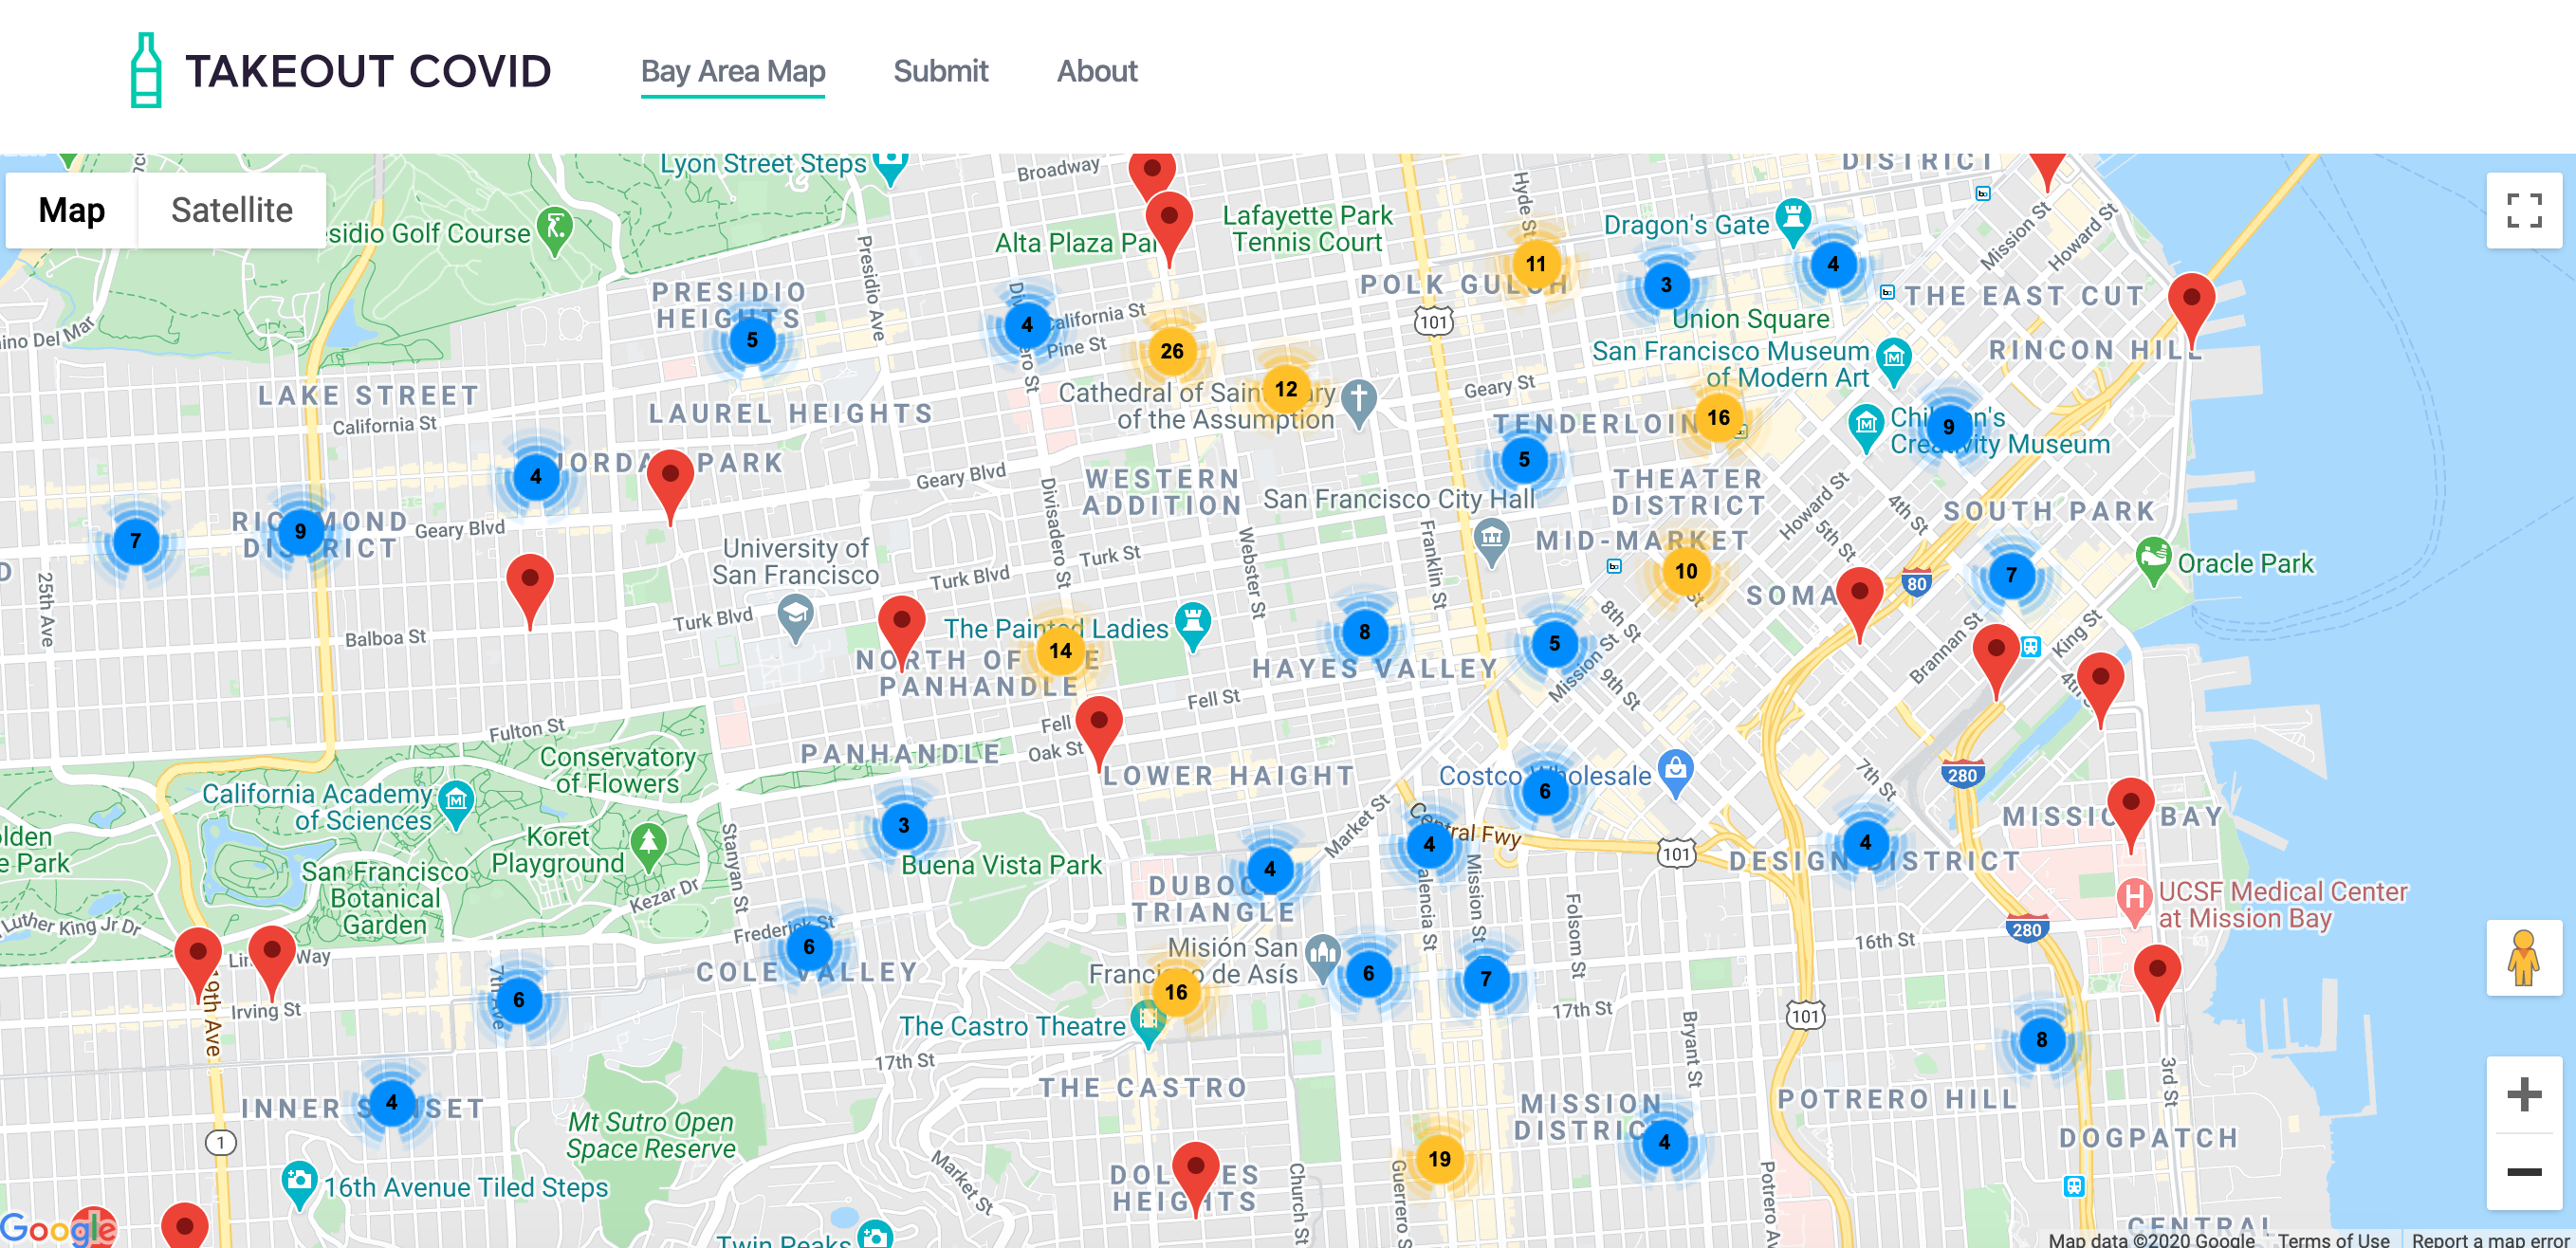Image resolution: width=2576 pixels, height=1248 pixels.
Task: Switch to the Map view type
Action: coord(72,210)
